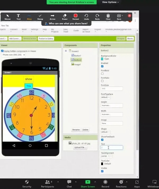Click Rename component button
Screen dimensions: 159x189
click(x=76, y=130)
